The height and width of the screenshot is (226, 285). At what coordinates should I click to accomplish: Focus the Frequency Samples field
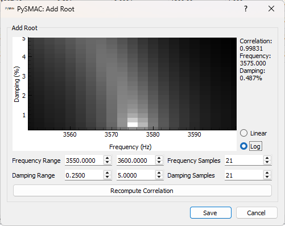pos(244,161)
